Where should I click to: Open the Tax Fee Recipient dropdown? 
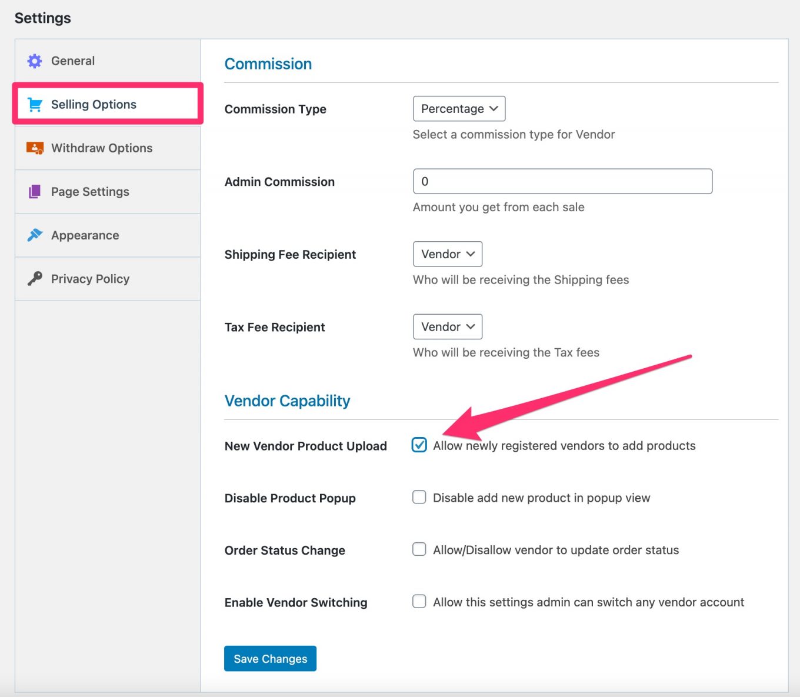448,327
